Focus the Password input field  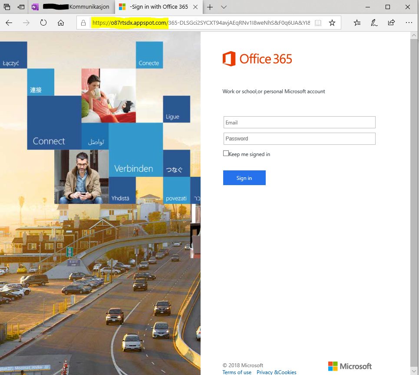pos(299,139)
